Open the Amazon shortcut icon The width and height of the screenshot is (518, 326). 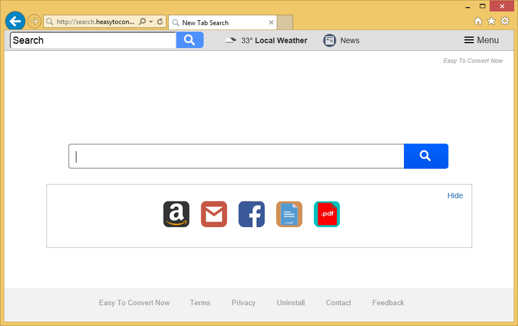(x=176, y=214)
